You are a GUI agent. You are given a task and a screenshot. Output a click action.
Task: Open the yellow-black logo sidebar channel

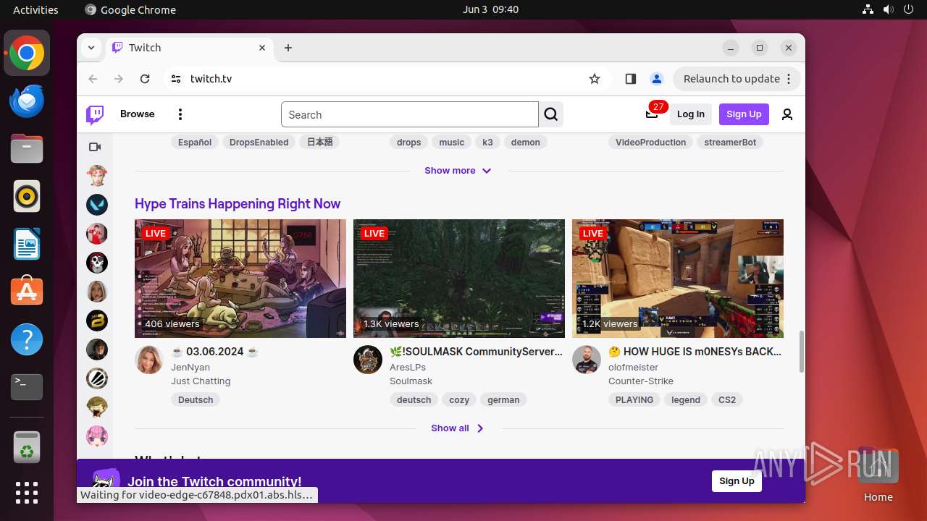[x=97, y=321]
